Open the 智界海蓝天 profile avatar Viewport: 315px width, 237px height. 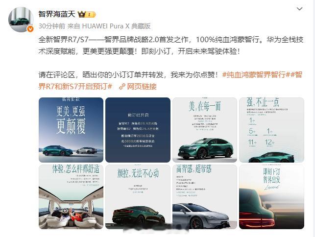pos(21,20)
